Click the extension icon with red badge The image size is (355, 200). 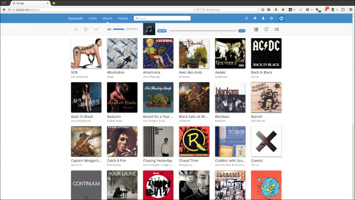(326, 9)
